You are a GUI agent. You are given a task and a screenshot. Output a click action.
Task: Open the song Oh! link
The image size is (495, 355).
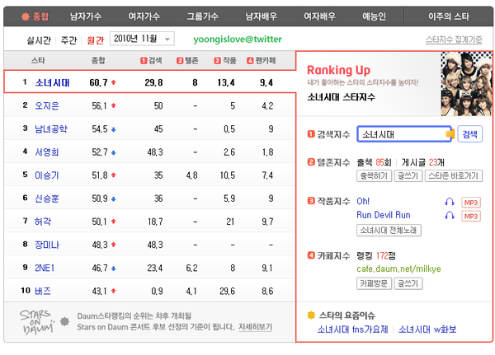(363, 201)
